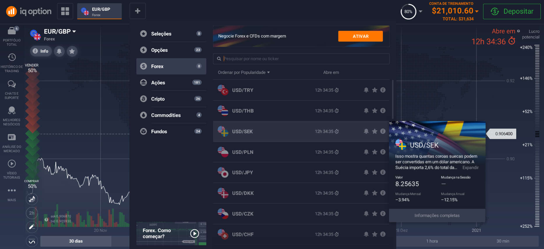544x249 pixels.
Task: Open Análise do Mercado sidebar icon
Action: tap(12, 143)
